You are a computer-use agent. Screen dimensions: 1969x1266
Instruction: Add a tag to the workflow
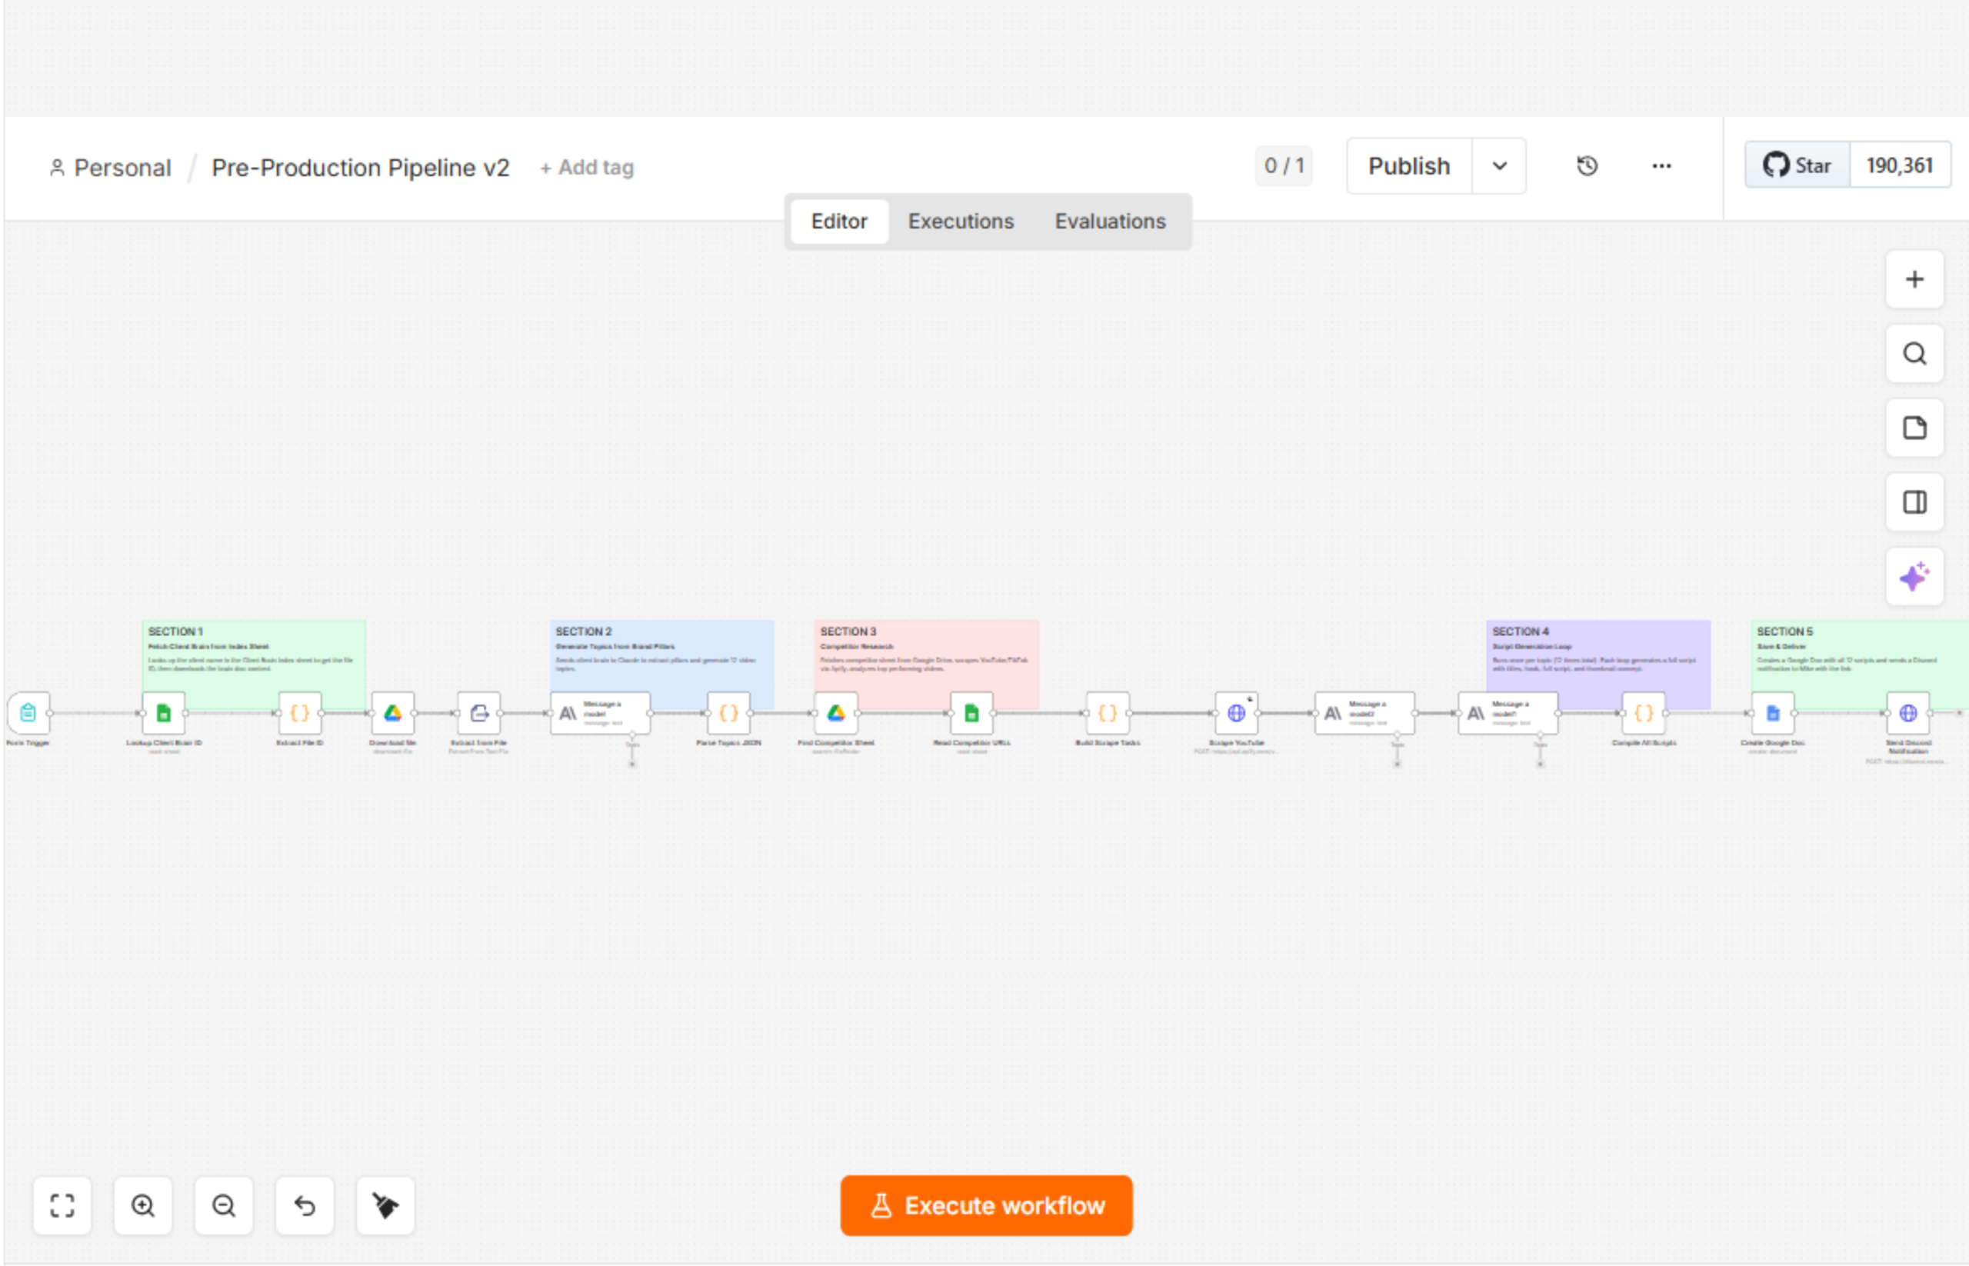(587, 168)
